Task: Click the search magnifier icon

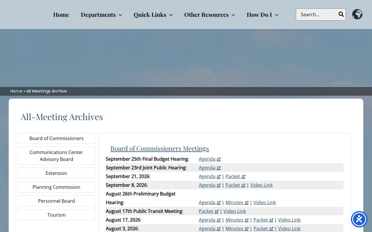Action: point(341,14)
